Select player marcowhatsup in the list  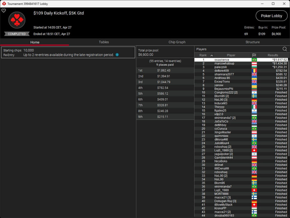[x=224, y=64]
